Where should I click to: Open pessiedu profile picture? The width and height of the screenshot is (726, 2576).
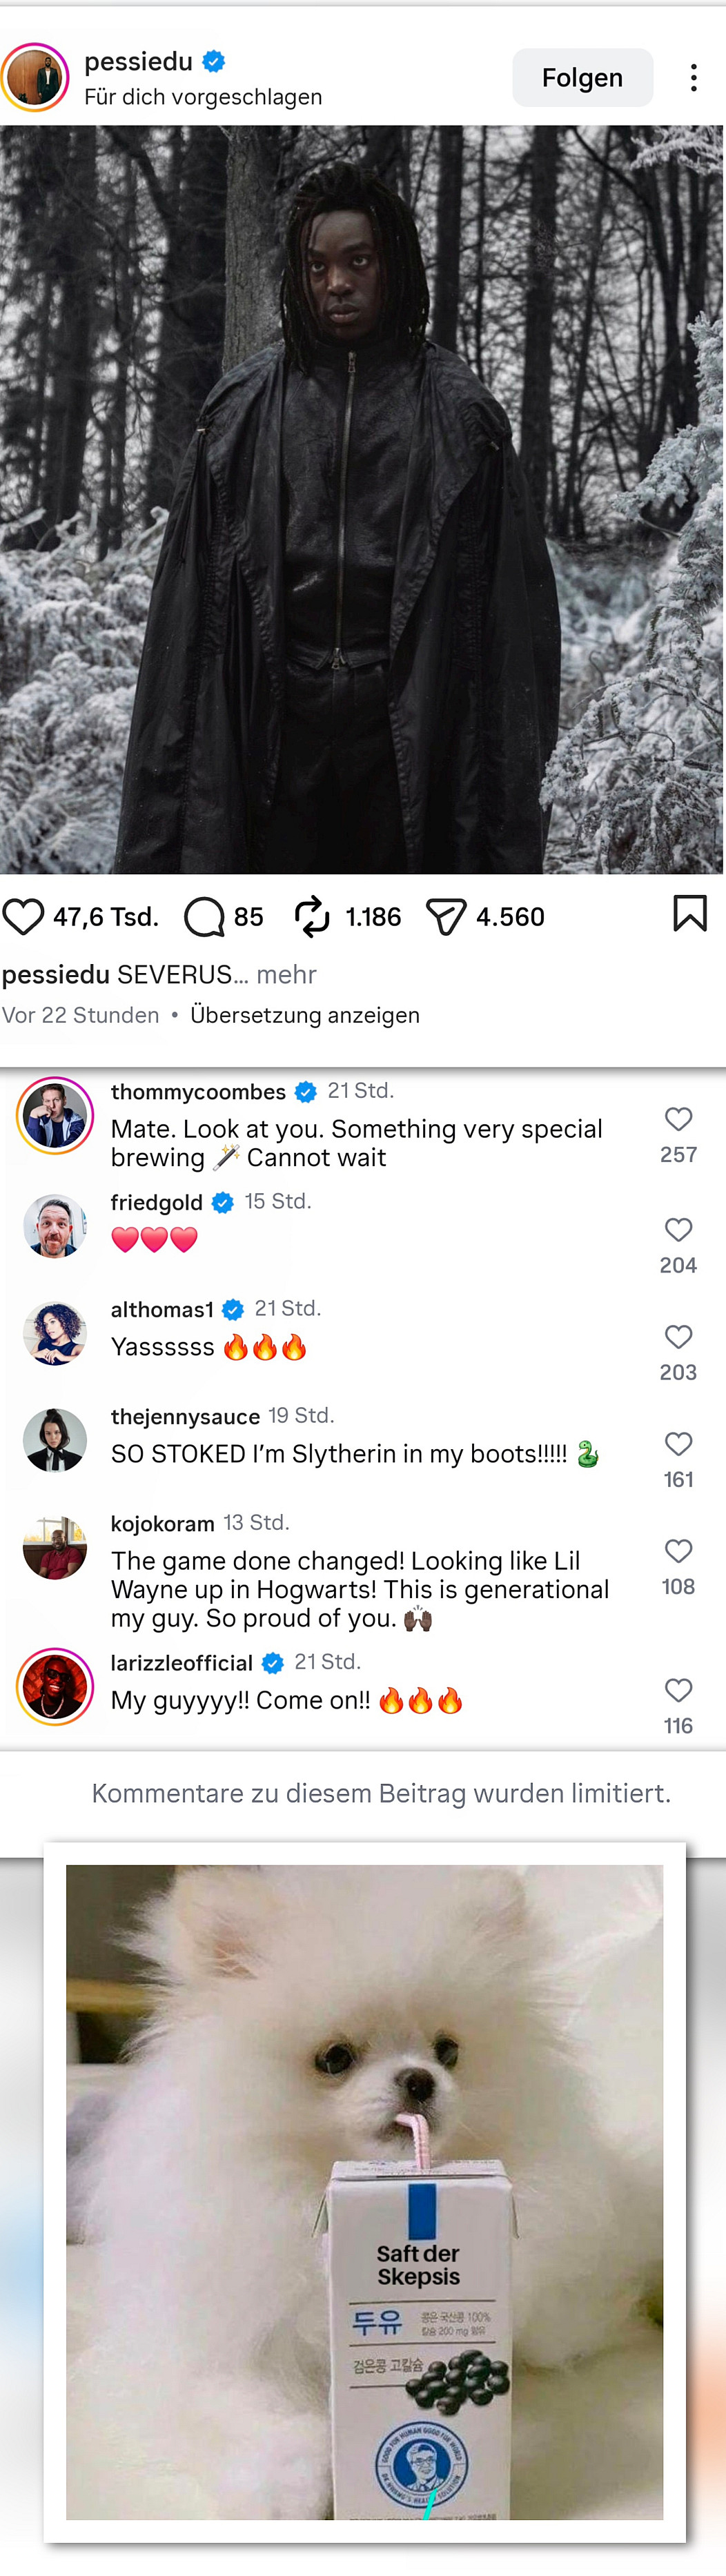pyautogui.click(x=35, y=77)
